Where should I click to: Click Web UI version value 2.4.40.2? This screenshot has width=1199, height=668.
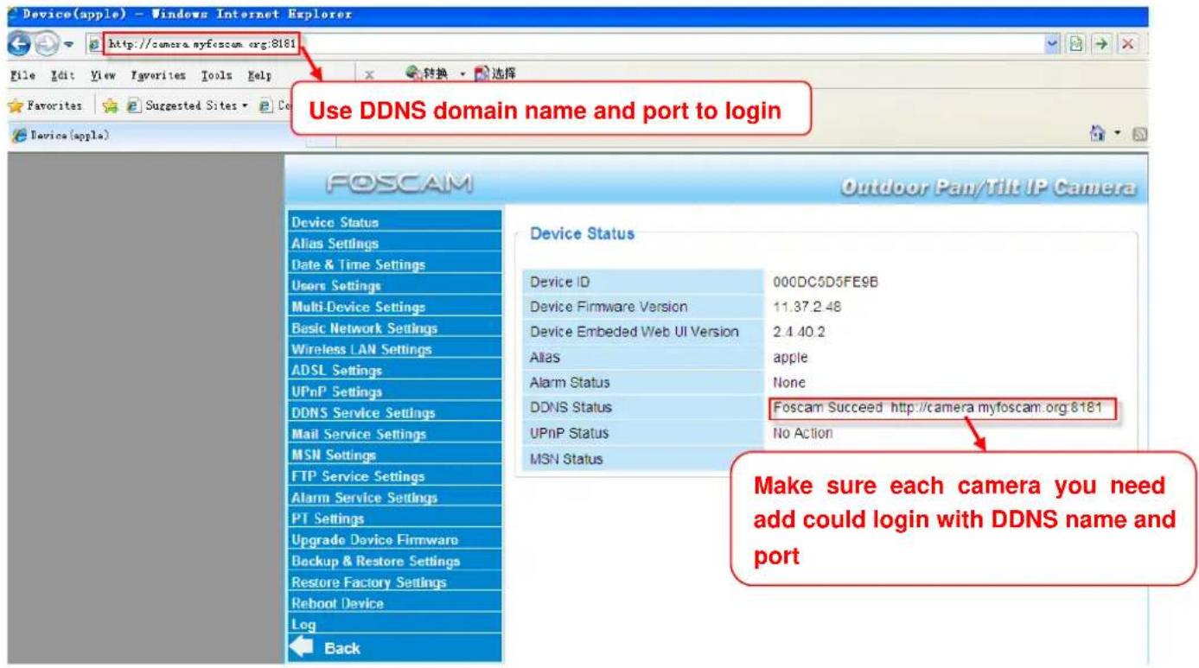[799, 332]
